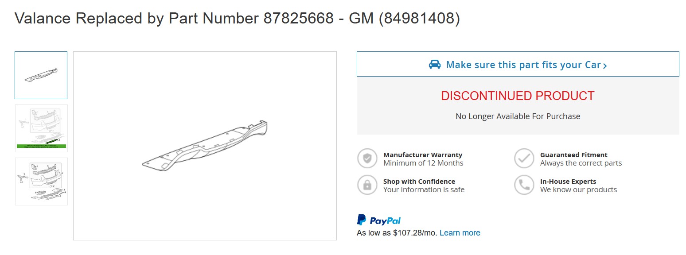The image size is (686, 255).
Task: Click 'No Longer Available For Purchase' text
Action: [x=518, y=116]
